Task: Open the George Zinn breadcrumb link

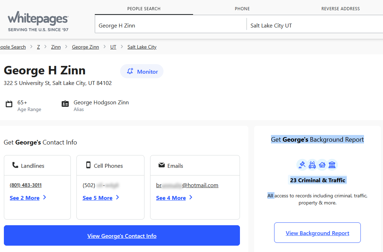Action: pos(86,47)
